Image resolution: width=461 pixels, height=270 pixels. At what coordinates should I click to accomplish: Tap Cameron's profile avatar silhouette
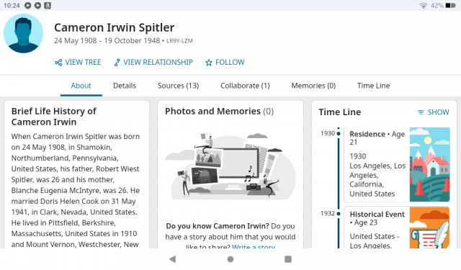24,33
